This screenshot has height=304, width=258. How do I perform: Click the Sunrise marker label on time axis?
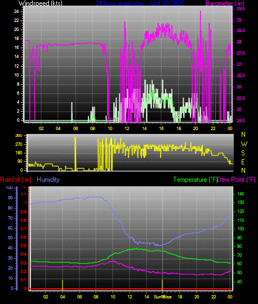tap(163, 297)
